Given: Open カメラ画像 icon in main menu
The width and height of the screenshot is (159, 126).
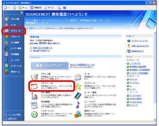Looking at the screenshot, I should coord(34,96).
